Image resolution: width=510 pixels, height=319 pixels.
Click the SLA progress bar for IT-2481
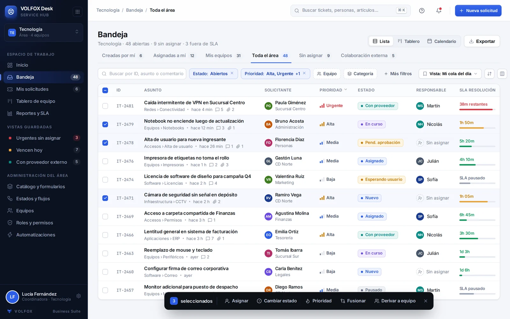pyautogui.click(x=477, y=110)
